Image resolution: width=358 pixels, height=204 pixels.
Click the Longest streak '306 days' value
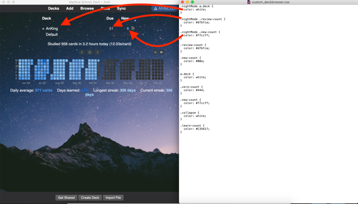point(128,90)
